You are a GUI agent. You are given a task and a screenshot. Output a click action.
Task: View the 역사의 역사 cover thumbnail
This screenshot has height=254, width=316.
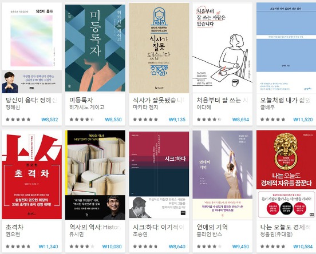(x=95, y=175)
